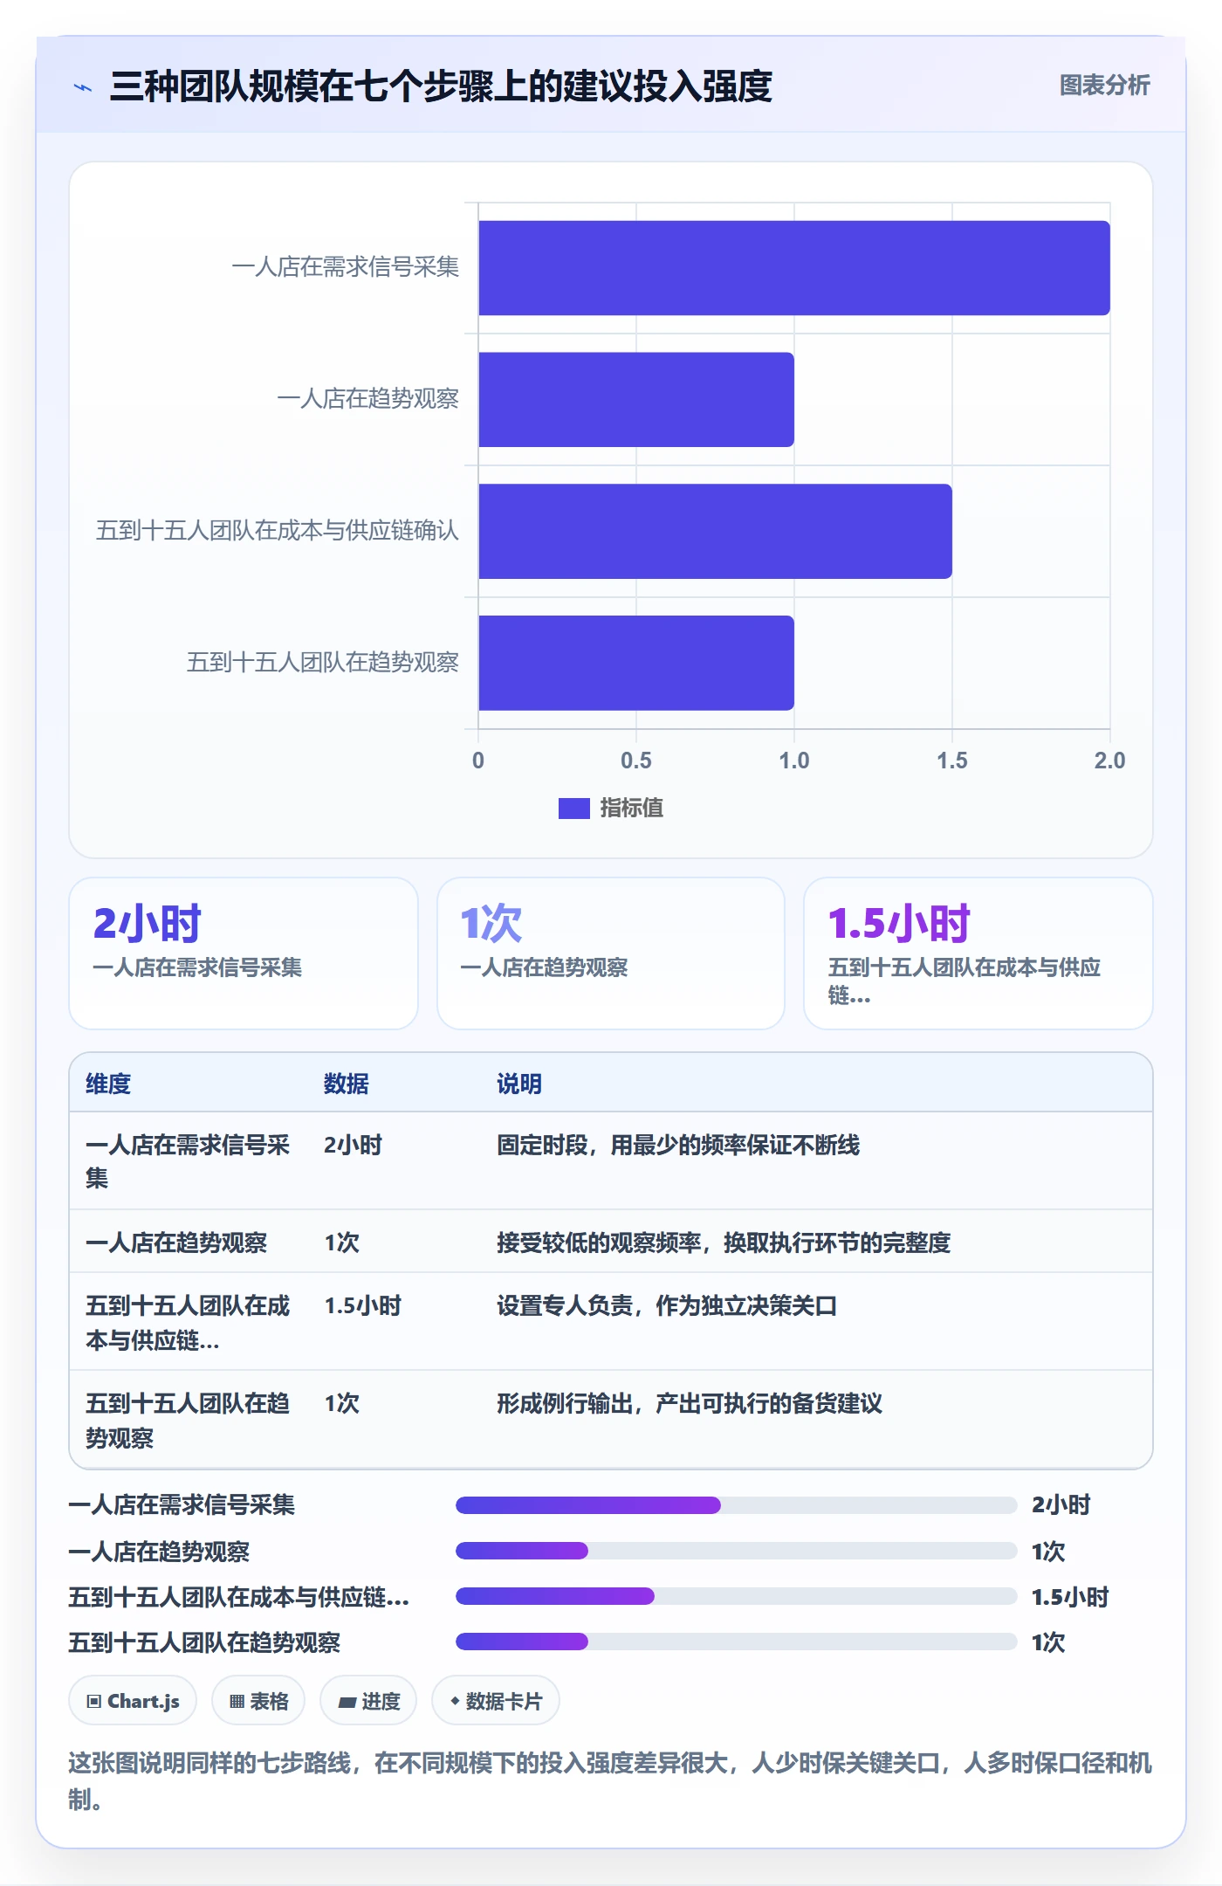Click the lightning icon beside the title
1222x1886 pixels.
tap(83, 87)
